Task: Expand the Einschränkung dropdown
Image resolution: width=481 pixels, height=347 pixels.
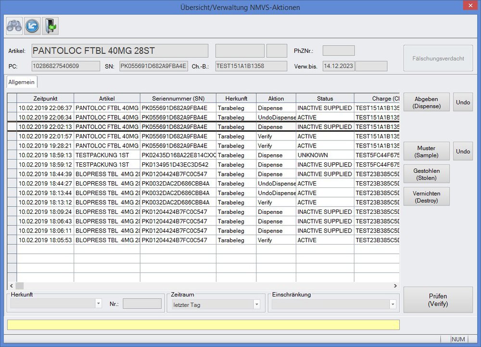Action: click(392, 304)
